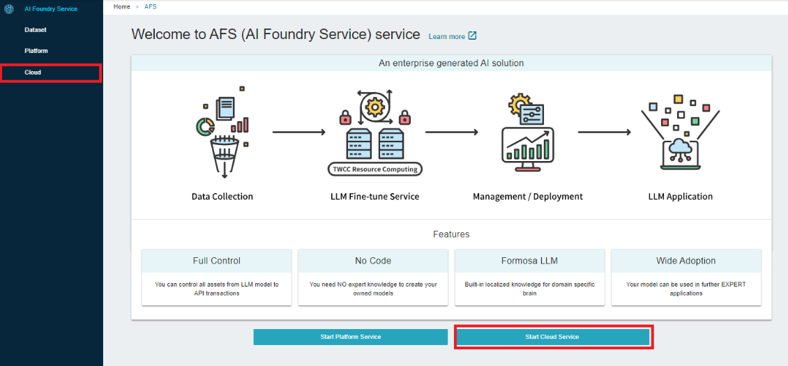
Task: Click the Data Collection funnel illustration
Action: point(222,132)
